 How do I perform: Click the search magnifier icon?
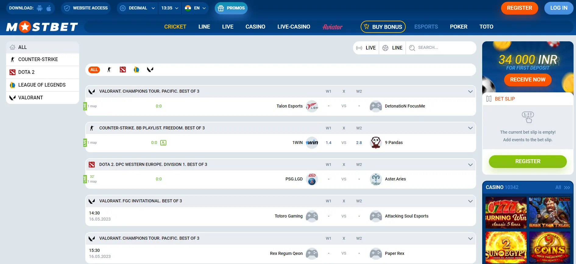[412, 48]
